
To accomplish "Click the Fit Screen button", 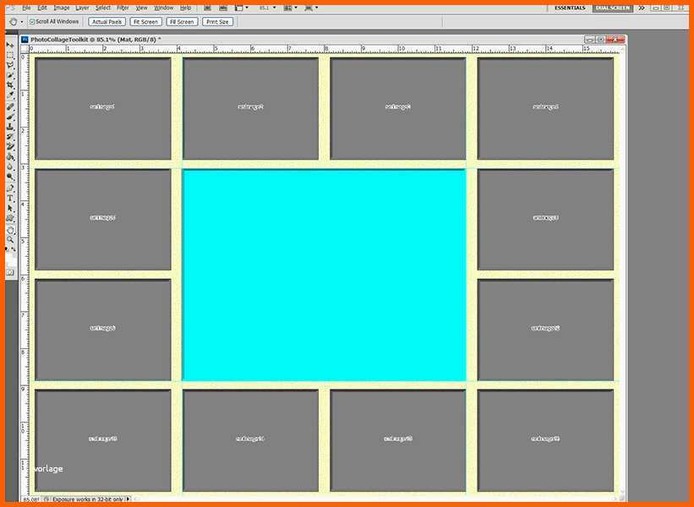I will pyautogui.click(x=145, y=21).
